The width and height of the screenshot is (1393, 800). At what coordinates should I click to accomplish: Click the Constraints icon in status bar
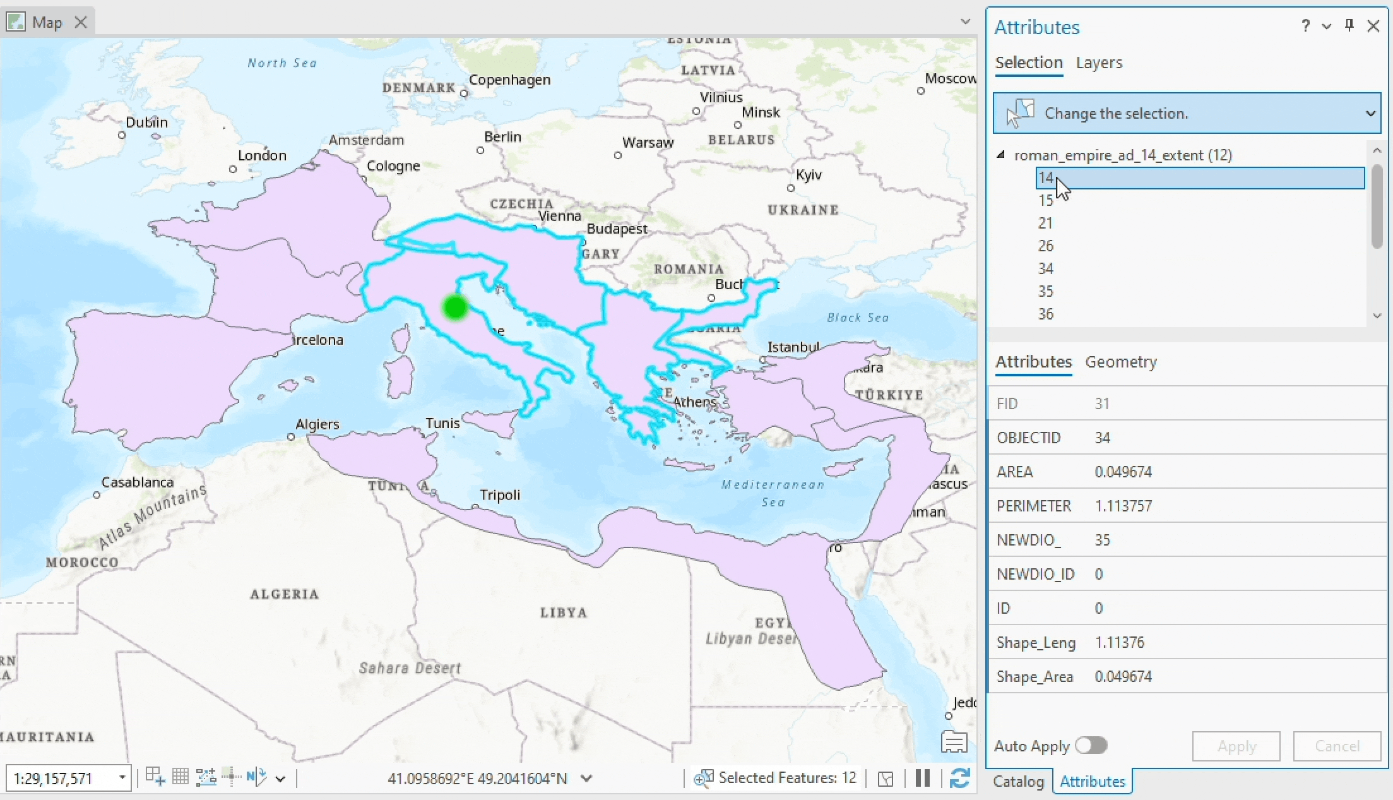point(206,777)
